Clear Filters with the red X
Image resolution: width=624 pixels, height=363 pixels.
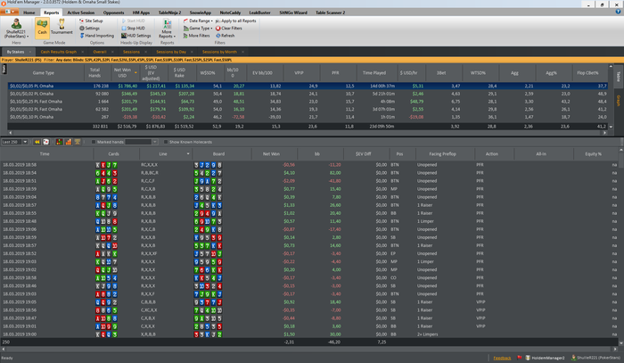(229, 29)
